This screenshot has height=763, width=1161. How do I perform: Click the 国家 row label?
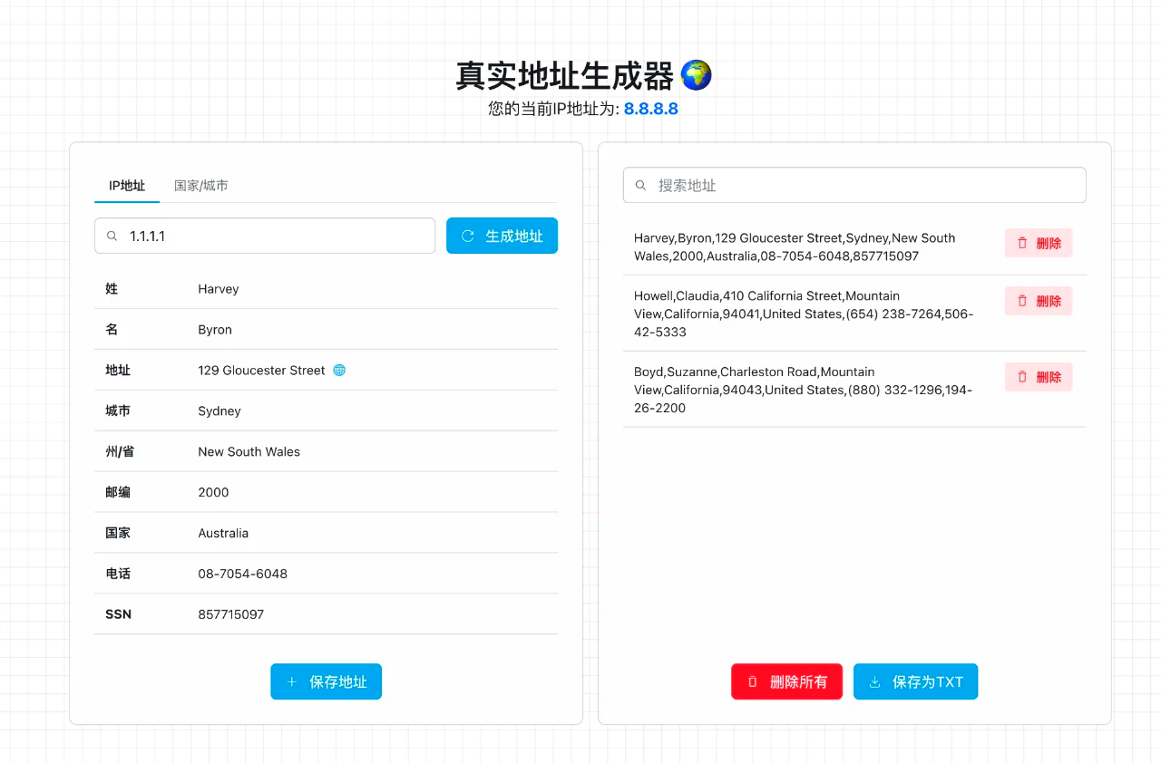[118, 533]
